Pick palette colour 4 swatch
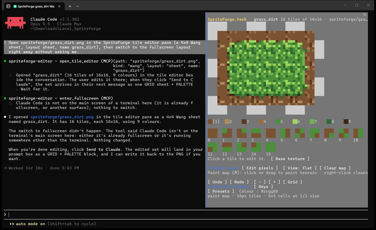Image resolution: width=376 pixels, height=230 pixels. pyautogui.click(x=261, y=122)
